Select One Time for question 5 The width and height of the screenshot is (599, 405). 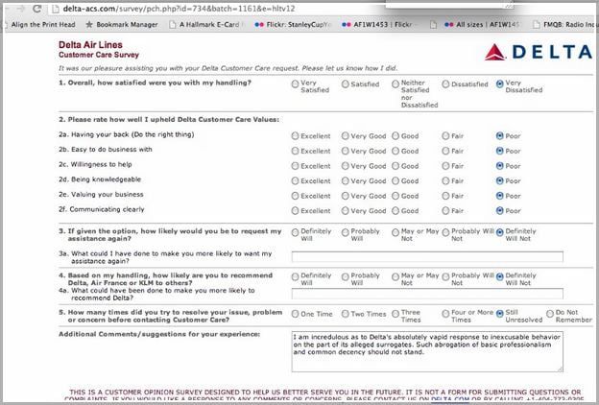295,314
